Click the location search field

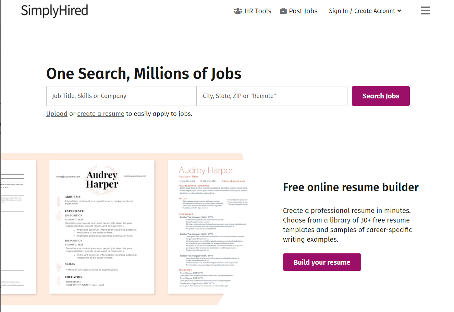click(x=272, y=96)
